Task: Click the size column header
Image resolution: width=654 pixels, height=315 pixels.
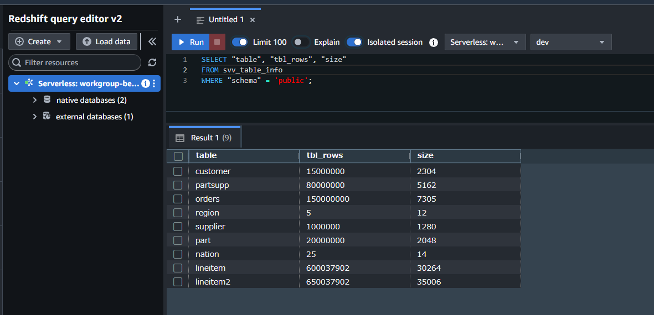Action: (466, 156)
